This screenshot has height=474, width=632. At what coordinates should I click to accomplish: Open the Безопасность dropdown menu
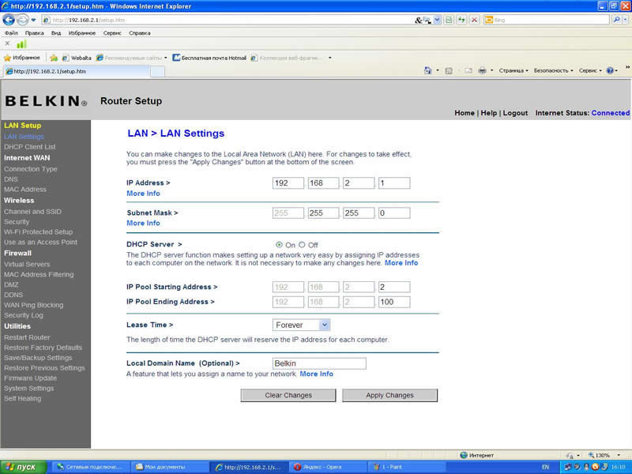pyautogui.click(x=553, y=70)
